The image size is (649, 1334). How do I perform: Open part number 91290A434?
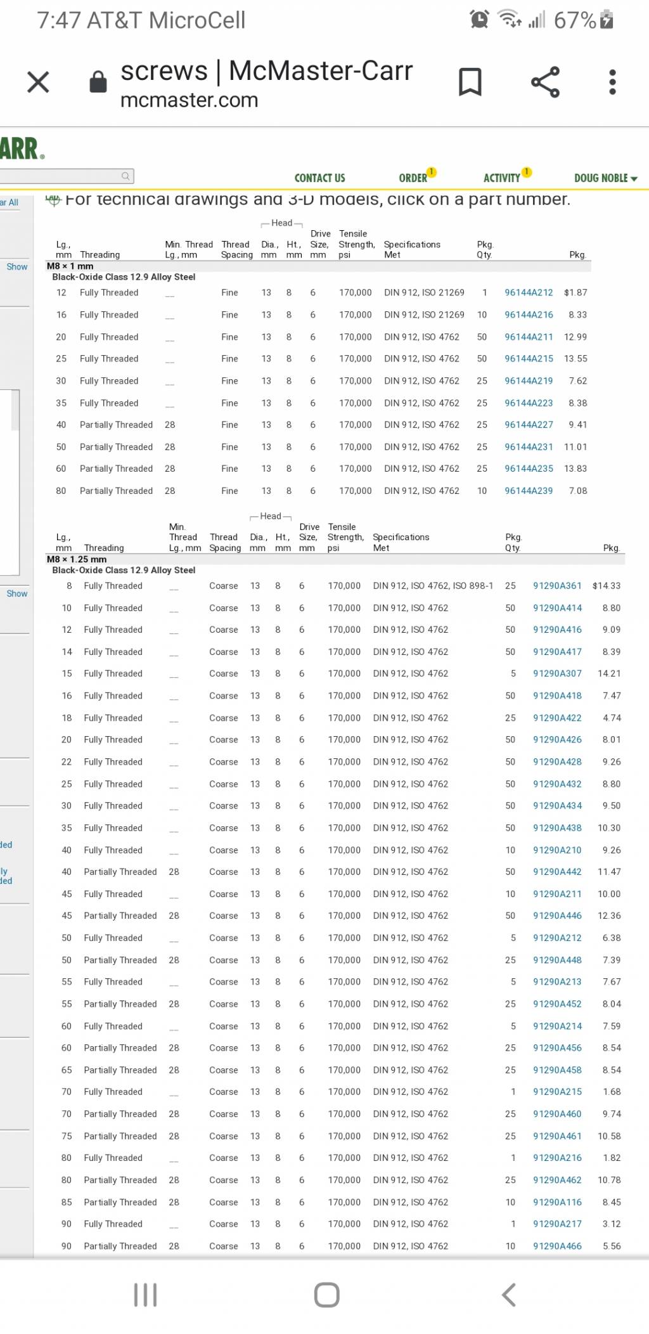(x=557, y=805)
